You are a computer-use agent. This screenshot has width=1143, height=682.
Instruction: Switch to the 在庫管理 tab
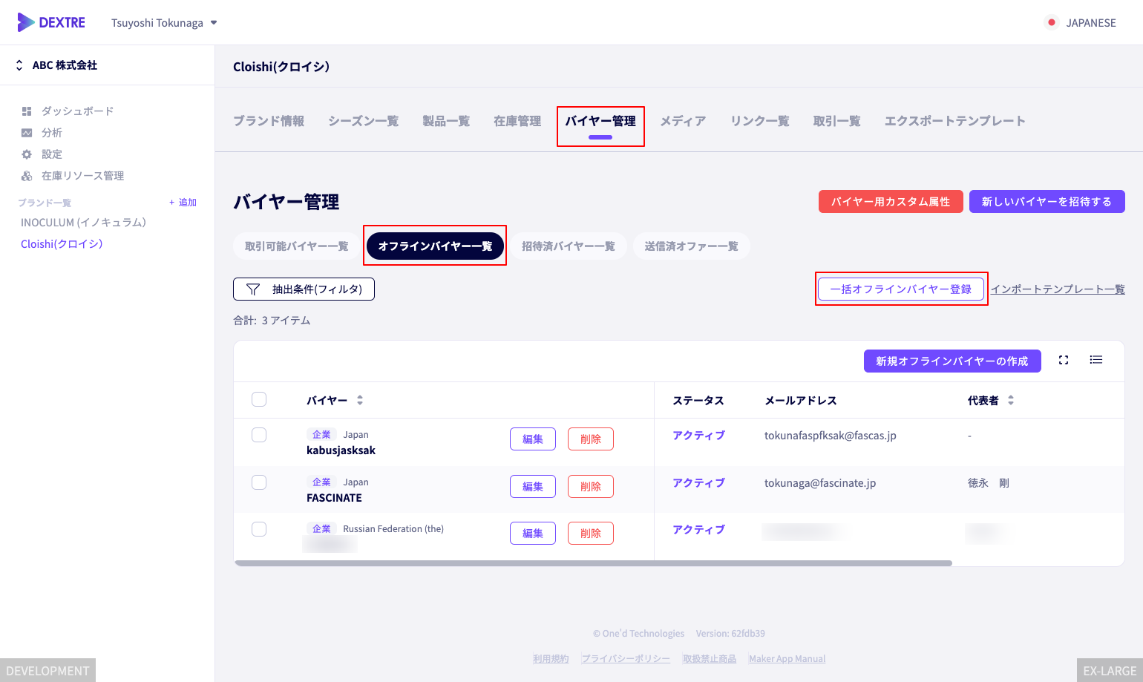517,121
